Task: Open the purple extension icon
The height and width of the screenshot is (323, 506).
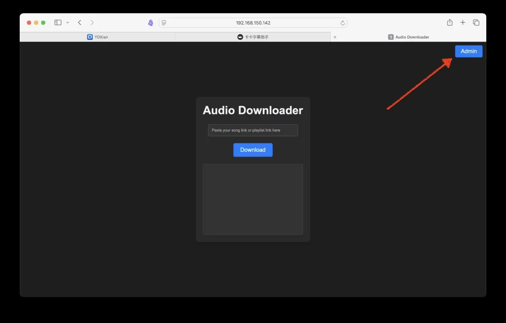Action: click(150, 23)
